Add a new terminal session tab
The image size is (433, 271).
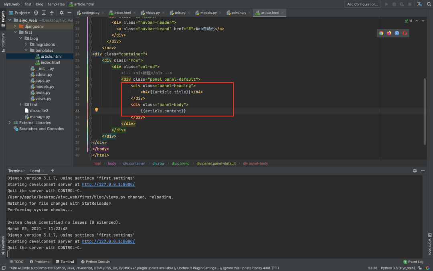[52, 171]
